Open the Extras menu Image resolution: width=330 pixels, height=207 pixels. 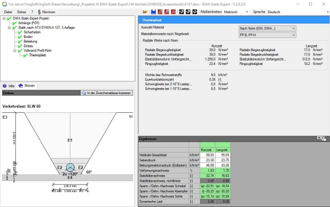[21, 12]
